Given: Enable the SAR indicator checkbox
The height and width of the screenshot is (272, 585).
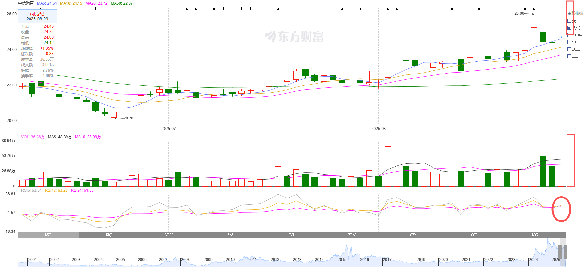Looking at the screenshot, I should tap(569, 42).
